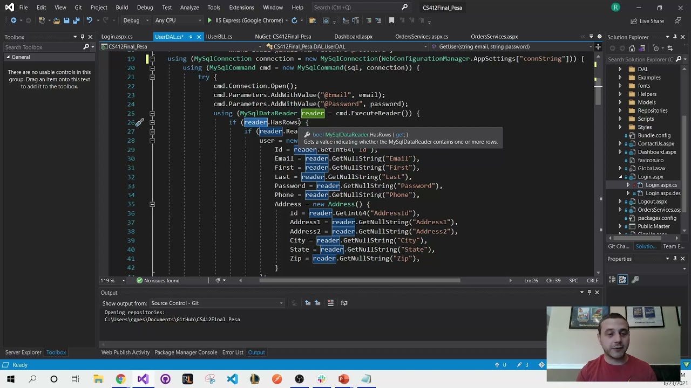Screen dimensions: 691x388
Task: Pin the UserDAL.cs tab
Action: (x=190, y=37)
